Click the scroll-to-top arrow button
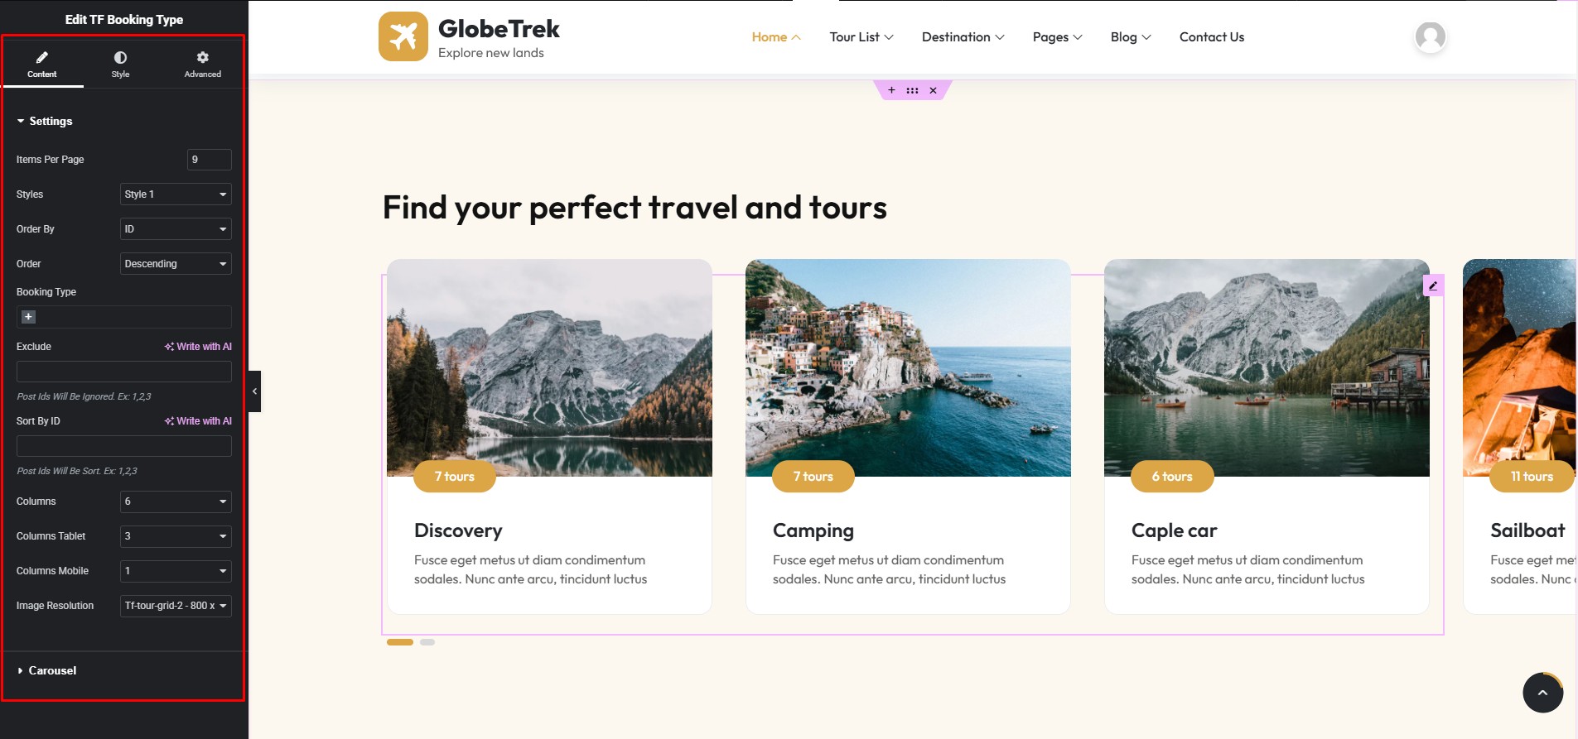The width and height of the screenshot is (1578, 739). click(x=1542, y=693)
